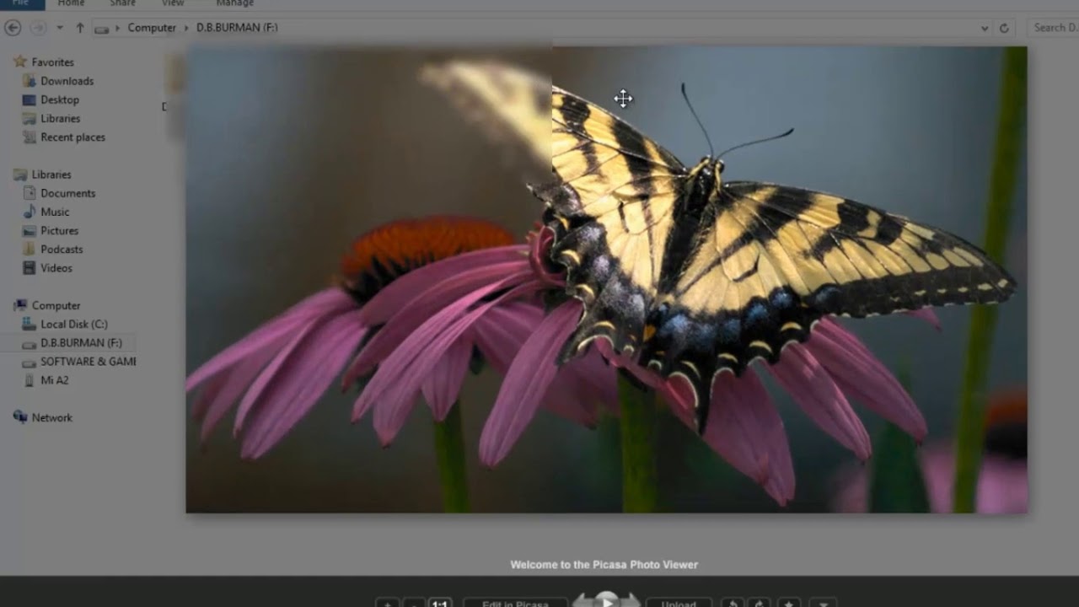Image resolution: width=1079 pixels, height=607 pixels.
Task: Select the Libraries group heading
Action: coord(51,175)
